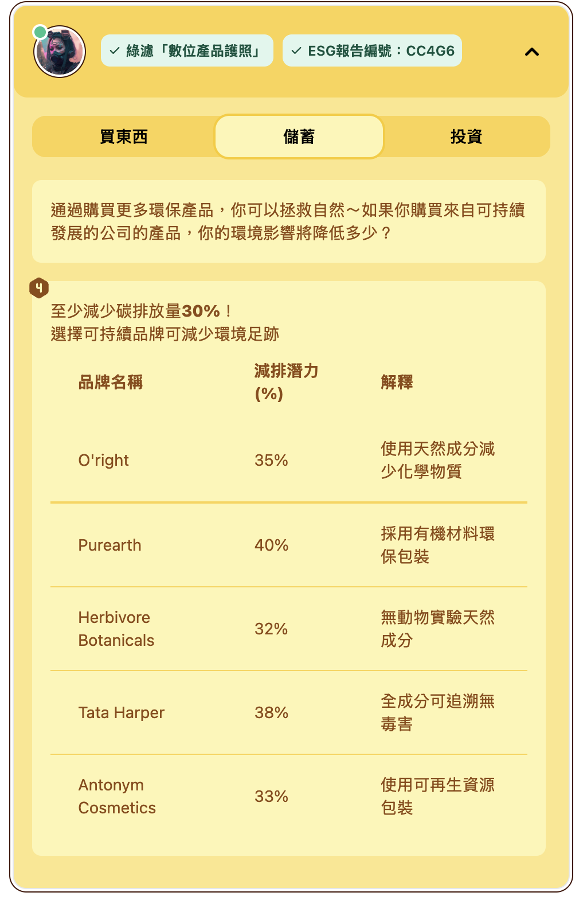Viewport: 587px width, 904px height.
Task: Click the 綠濾「數位產品護照」 badge
Action: pos(187,50)
